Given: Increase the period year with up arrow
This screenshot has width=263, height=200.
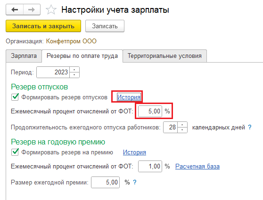Looking at the screenshot, I should [x=74, y=70].
